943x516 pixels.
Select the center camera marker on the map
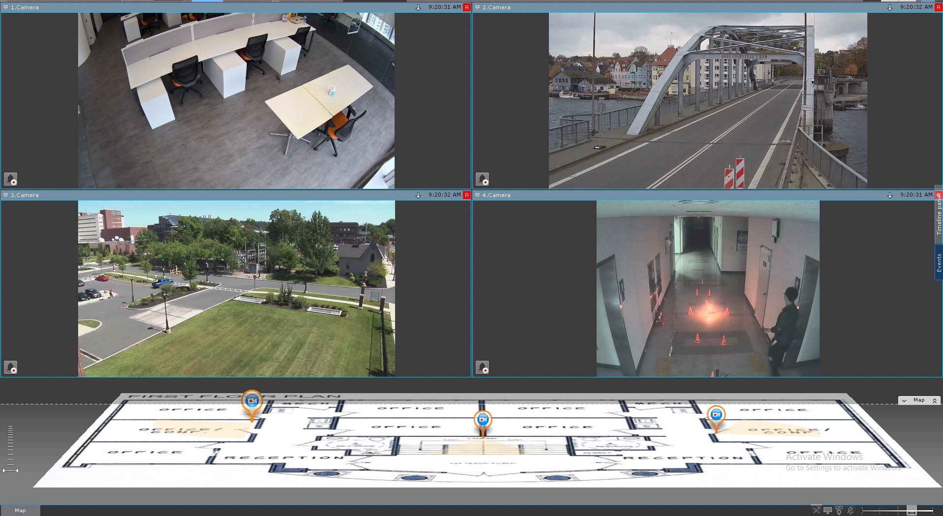(483, 420)
